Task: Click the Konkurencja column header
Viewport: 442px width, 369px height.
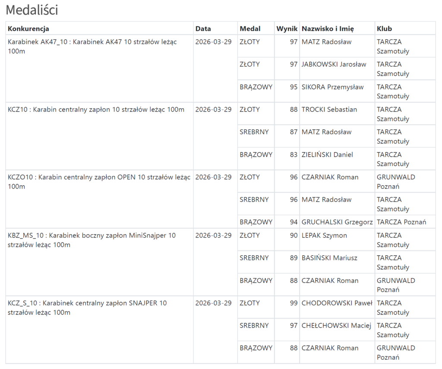Action: point(28,28)
